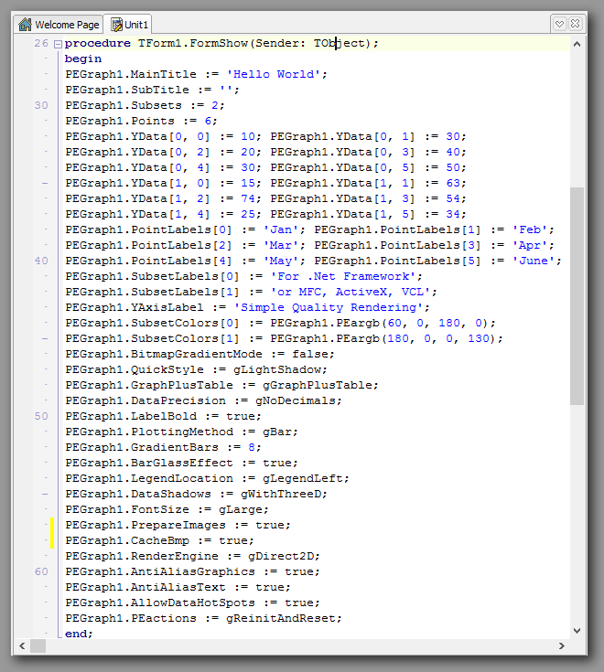Click the AntiAliasText := true line
The image size is (604, 672).
[x=178, y=587]
